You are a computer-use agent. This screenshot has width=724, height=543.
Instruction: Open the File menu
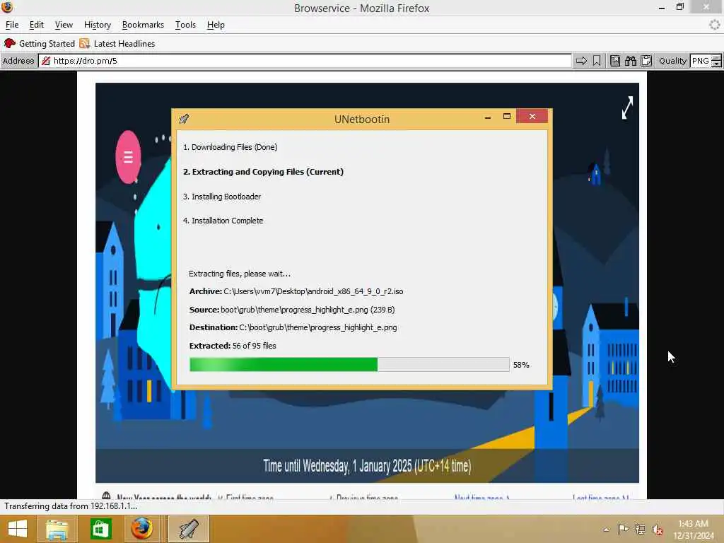[12, 25]
